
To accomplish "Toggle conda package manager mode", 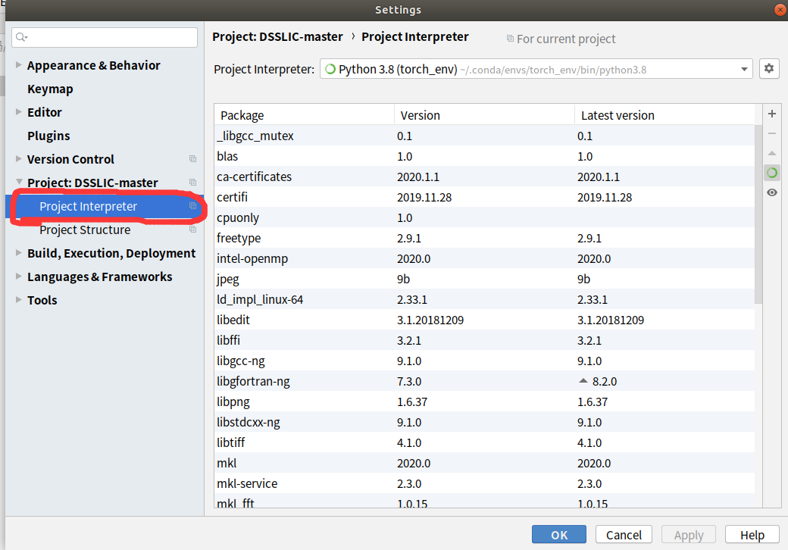I will click(x=771, y=172).
